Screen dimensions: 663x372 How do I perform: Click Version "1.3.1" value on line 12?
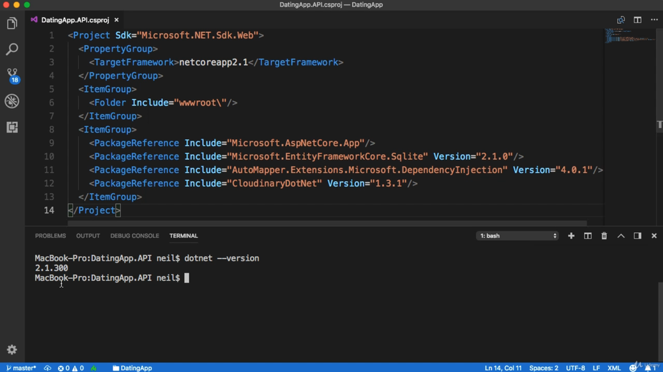(x=388, y=184)
